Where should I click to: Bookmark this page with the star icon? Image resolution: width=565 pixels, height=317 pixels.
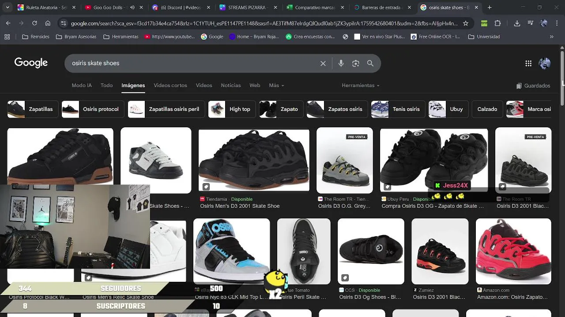[x=465, y=23]
